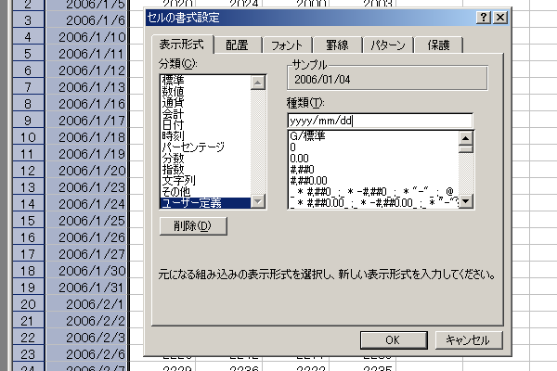Select row header 10 in the spreadsheet
The height and width of the screenshot is (371, 557).
click(x=28, y=137)
